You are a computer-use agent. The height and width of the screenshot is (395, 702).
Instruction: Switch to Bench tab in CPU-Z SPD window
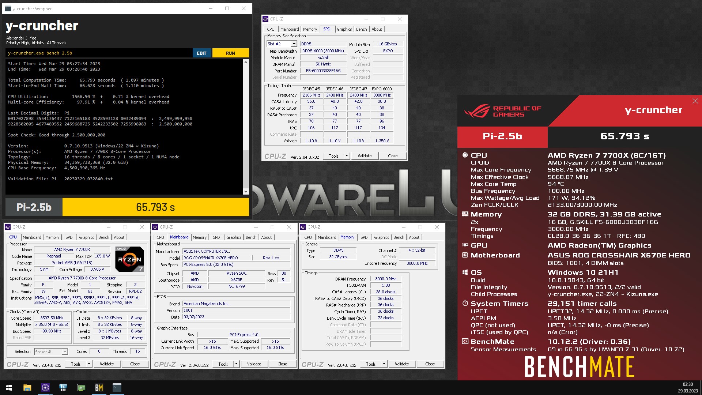tap(361, 29)
